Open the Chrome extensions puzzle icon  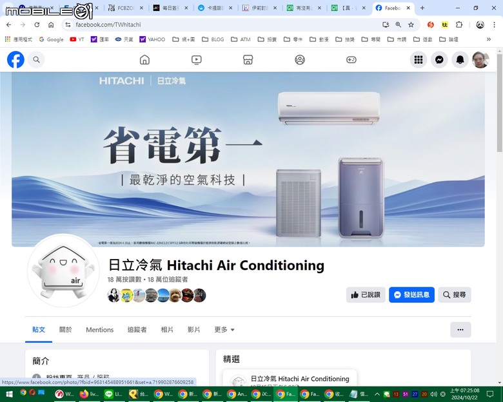point(459,24)
